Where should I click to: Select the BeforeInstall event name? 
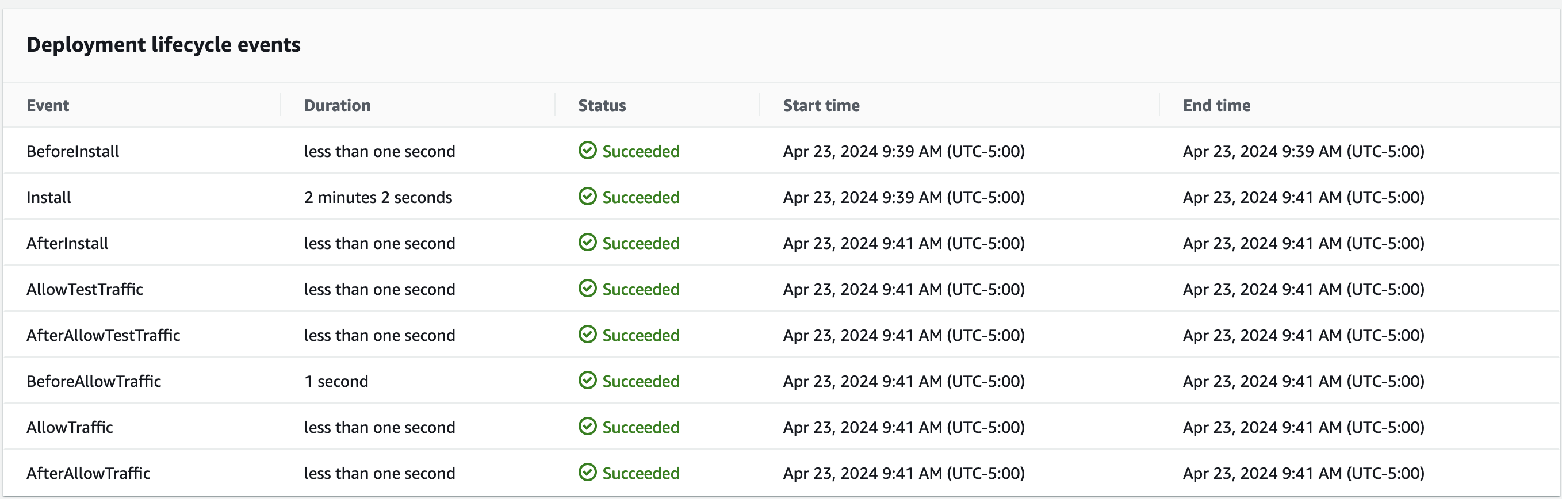tap(73, 152)
